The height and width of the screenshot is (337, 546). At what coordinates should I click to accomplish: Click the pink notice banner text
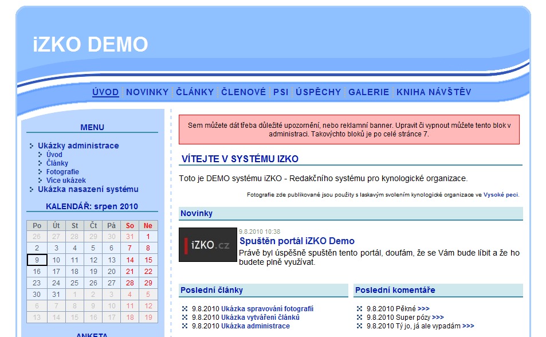click(x=349, y=130)
